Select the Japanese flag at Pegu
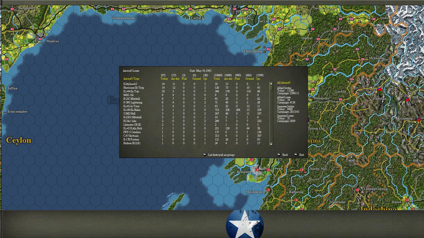 pyautogui.click(x=268, y=170)
